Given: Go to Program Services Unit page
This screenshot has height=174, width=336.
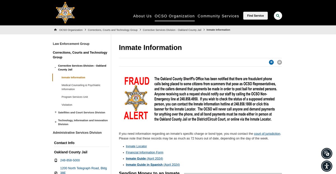Looking at the screenshot, I should click(x=75, y=97).
